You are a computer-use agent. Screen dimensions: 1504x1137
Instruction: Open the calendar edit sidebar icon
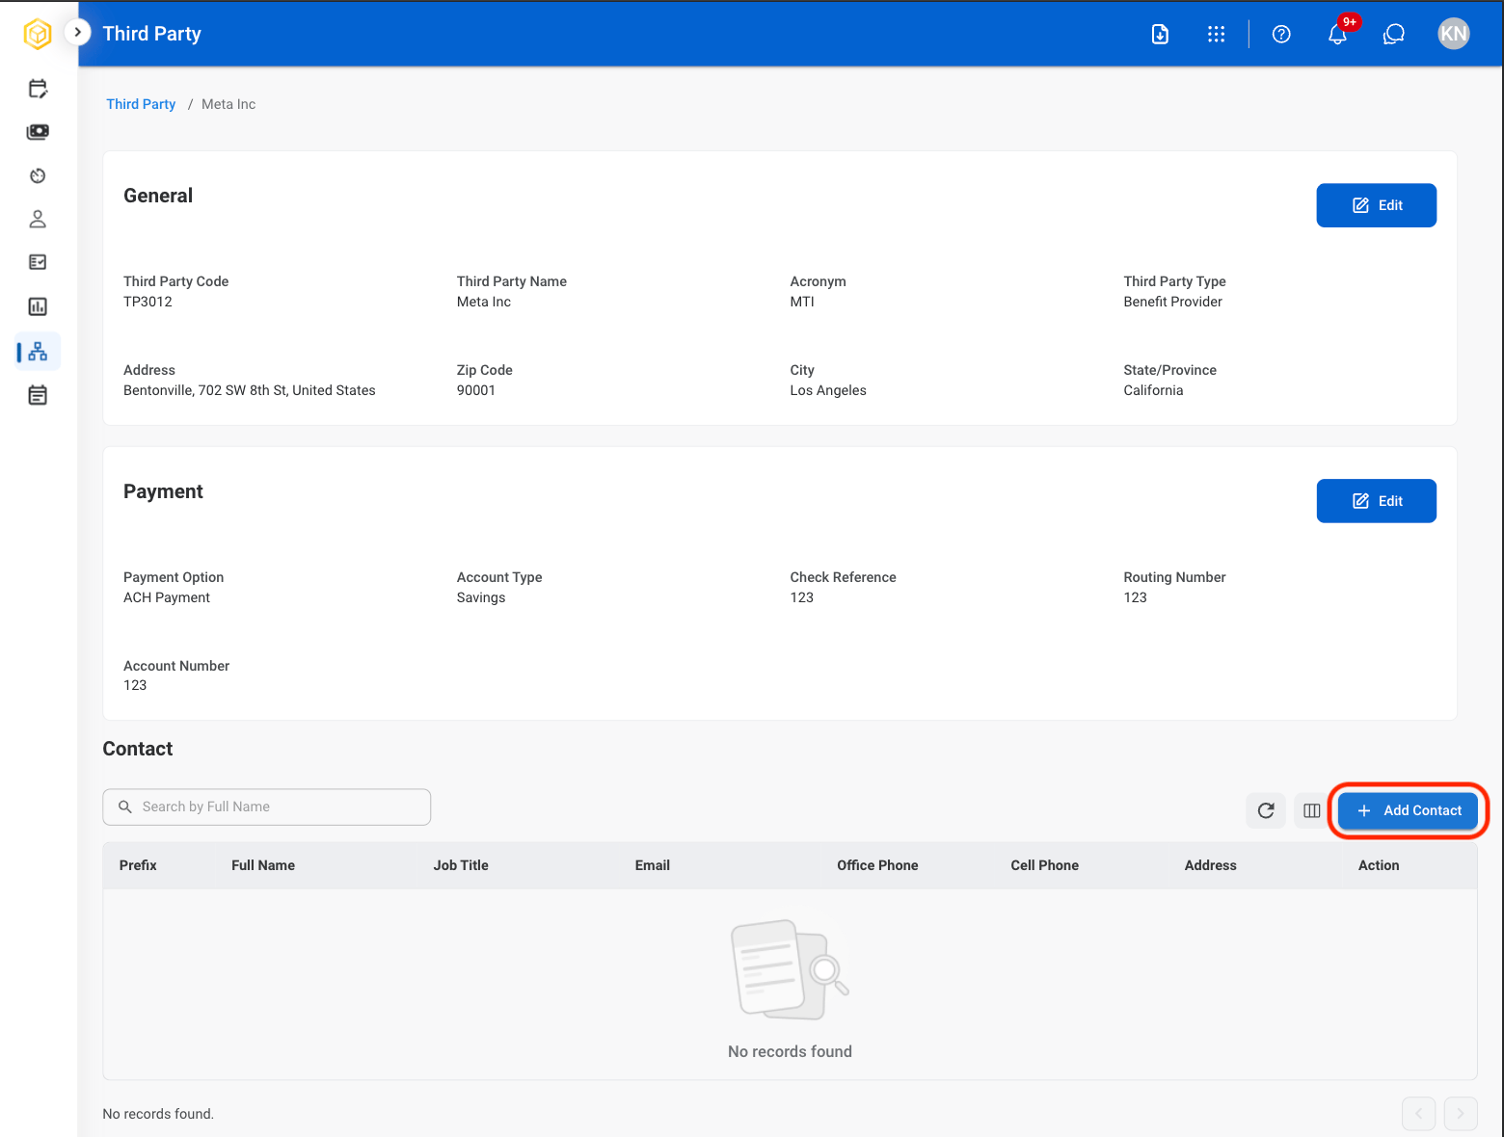pos(38,89)
